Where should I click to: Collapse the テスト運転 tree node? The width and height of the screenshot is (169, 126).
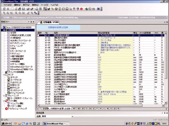pos(4,101)
